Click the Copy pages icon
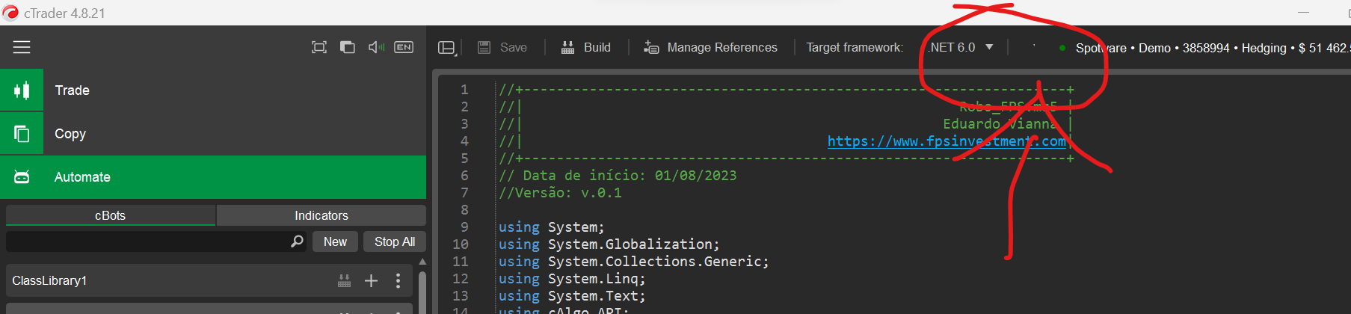The image size is (1351, 314). pos(22,134)
